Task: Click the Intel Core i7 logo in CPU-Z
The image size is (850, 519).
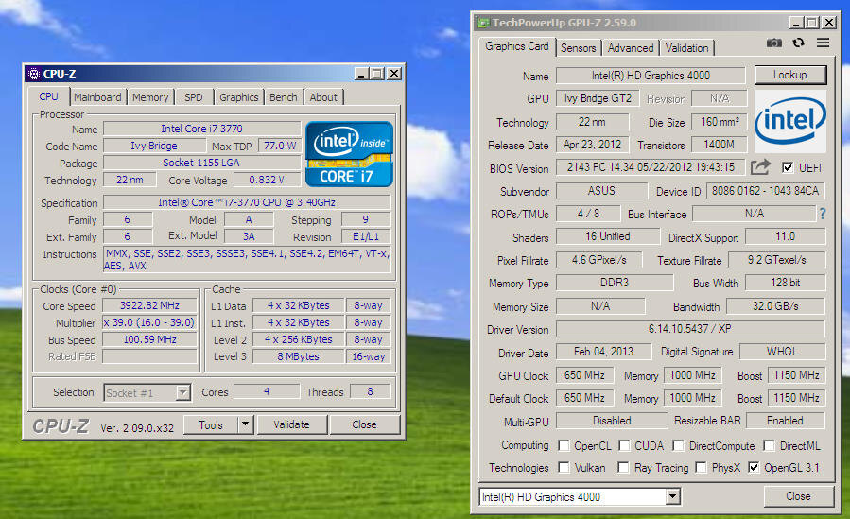Action: click(349, 154)
